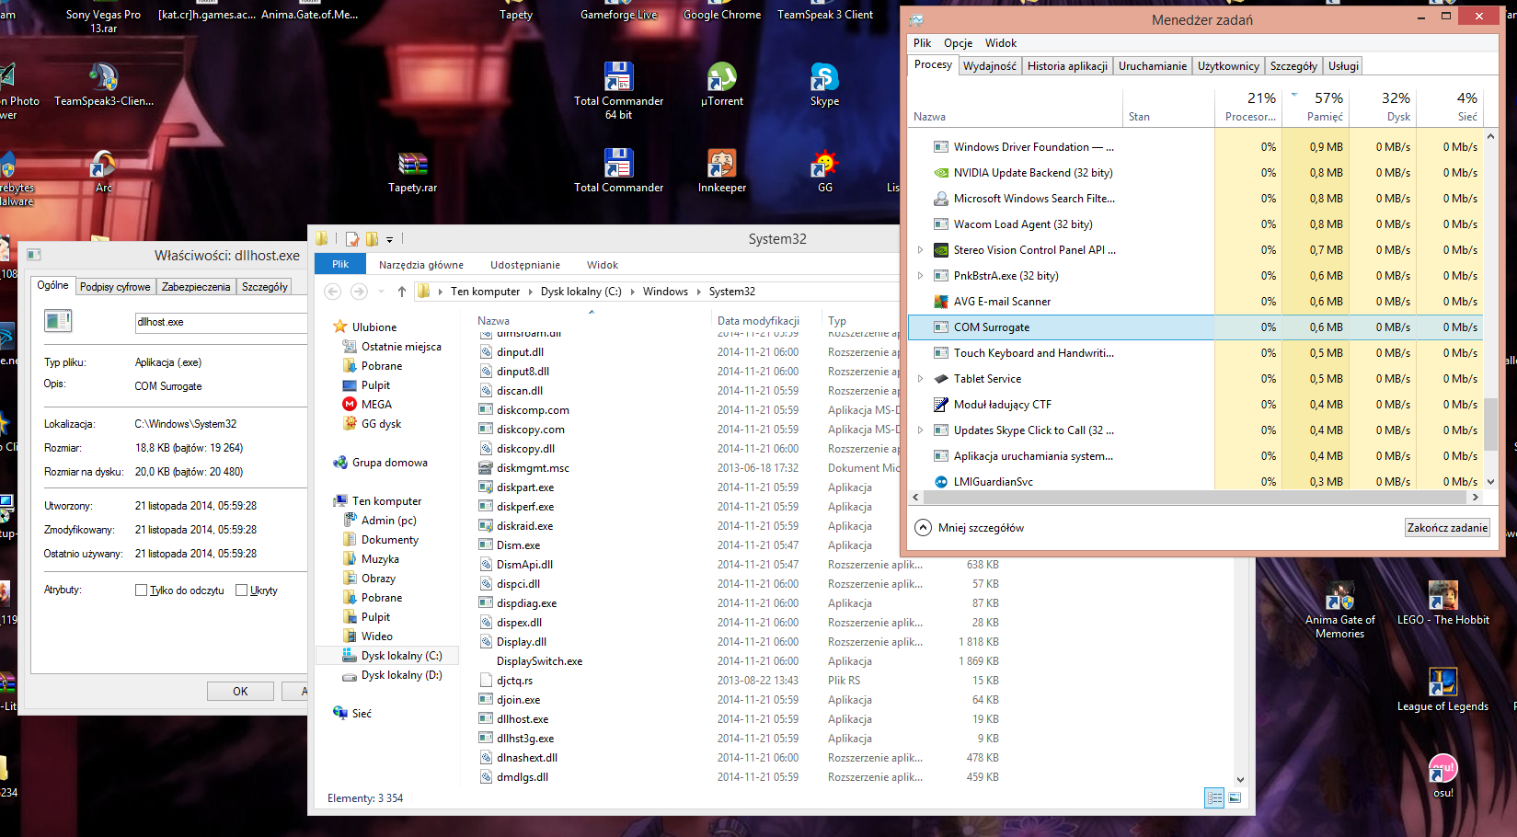Screen dimensions: 1517x837
Task: Open League of Legends shortcut
Action: (x=1442, y=684)
